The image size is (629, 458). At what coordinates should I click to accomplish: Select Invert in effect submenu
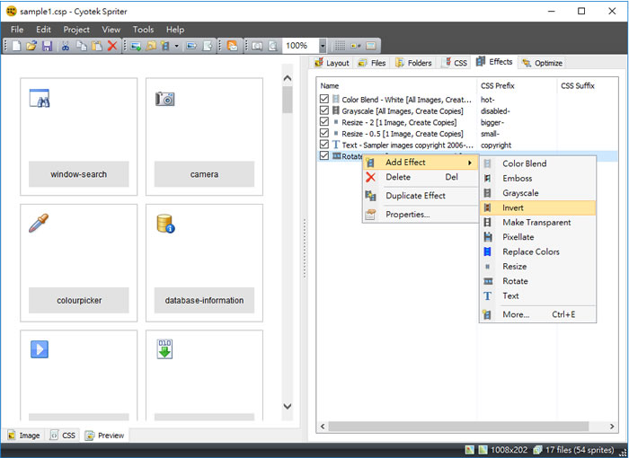pyautogui.click(x=537, y=207)
